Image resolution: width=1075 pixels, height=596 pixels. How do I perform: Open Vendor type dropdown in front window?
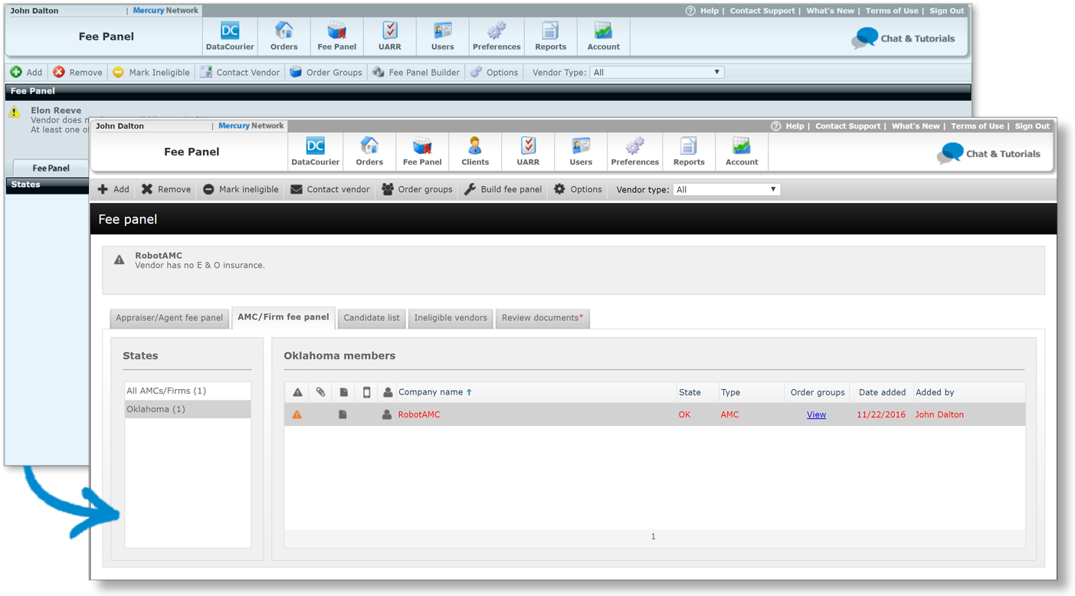point(726,189)
